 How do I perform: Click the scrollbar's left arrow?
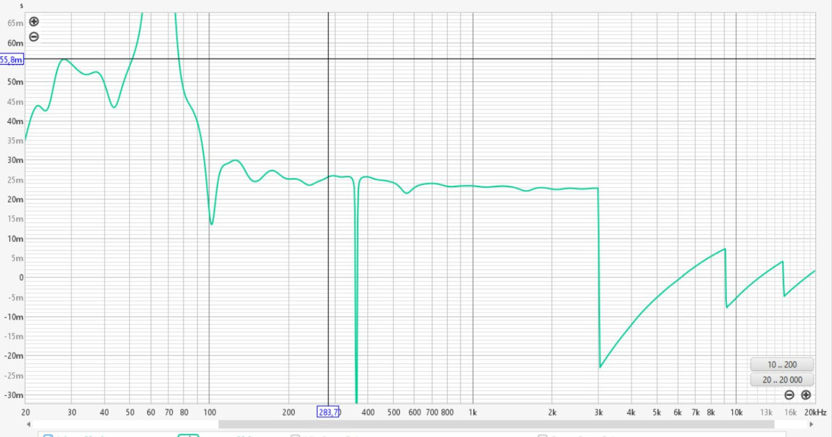[28, 425]
